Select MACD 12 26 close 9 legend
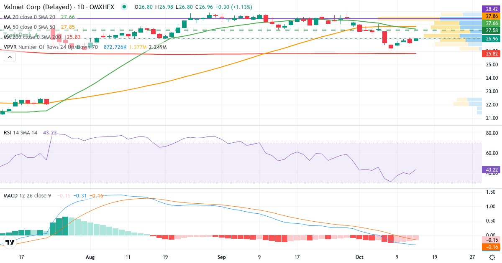This screenshot has width=502, height=263. pyautogui.click(x=28, y=195)
